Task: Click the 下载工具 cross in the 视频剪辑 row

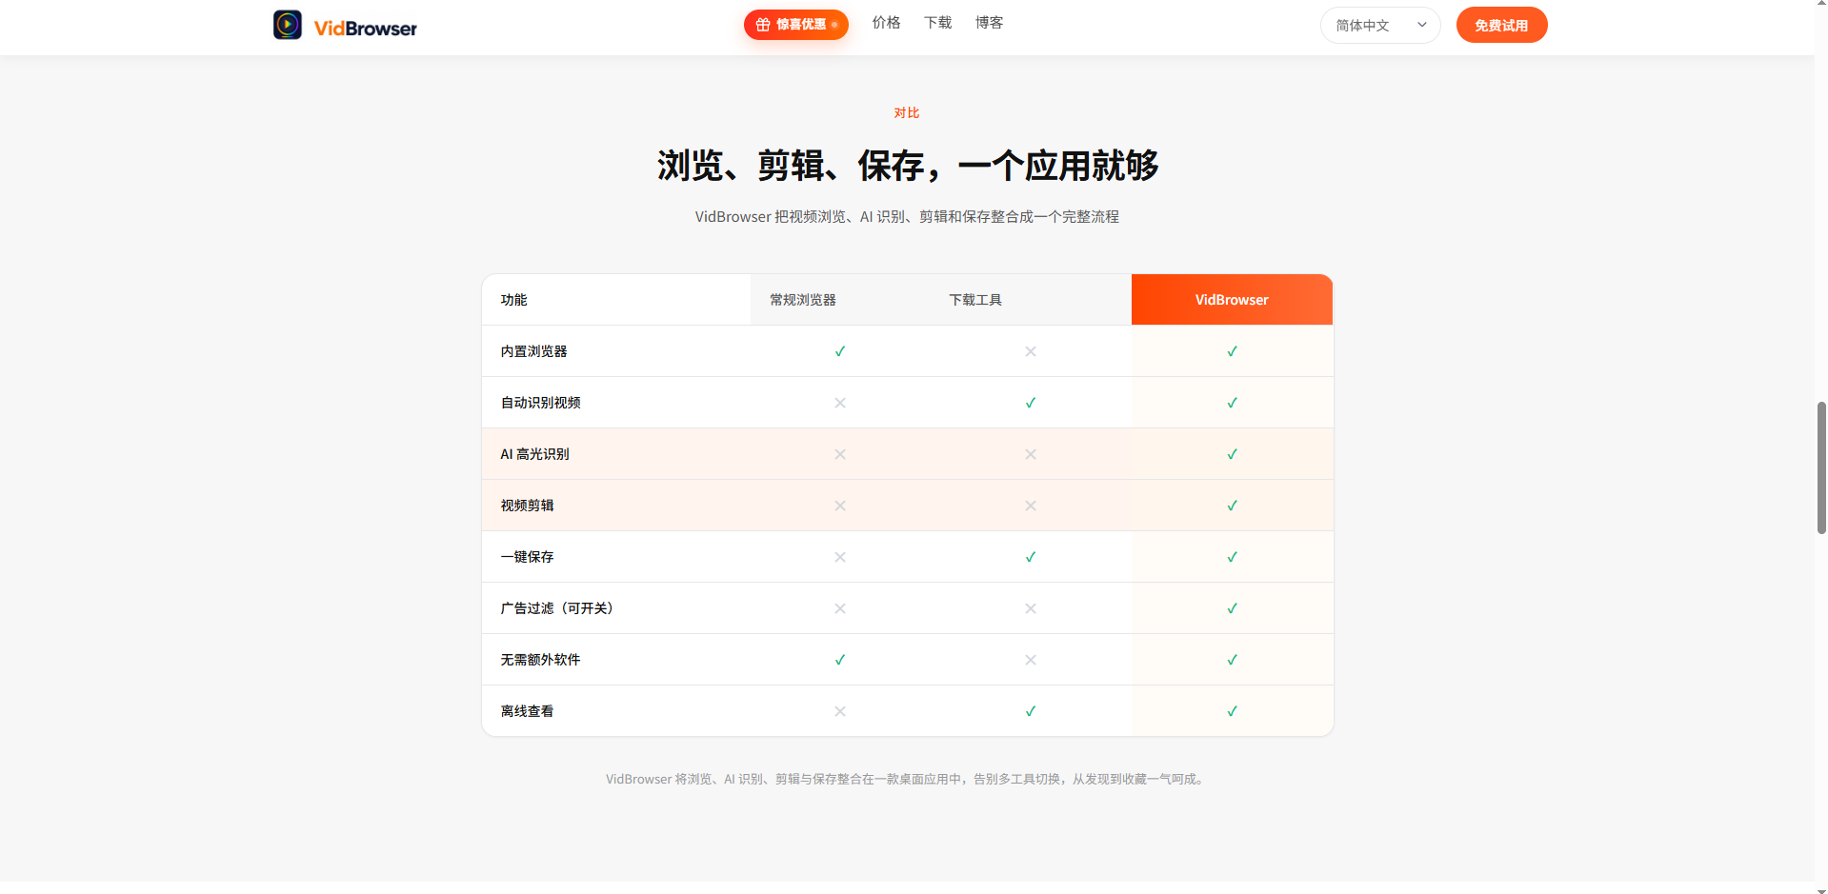Action: coord(1031,506)
